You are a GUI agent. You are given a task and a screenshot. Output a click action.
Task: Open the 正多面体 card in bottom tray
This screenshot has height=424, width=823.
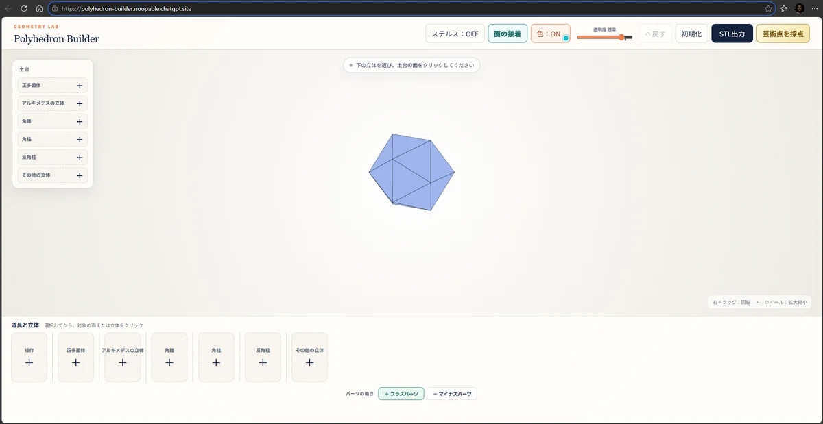coord(76,357)
